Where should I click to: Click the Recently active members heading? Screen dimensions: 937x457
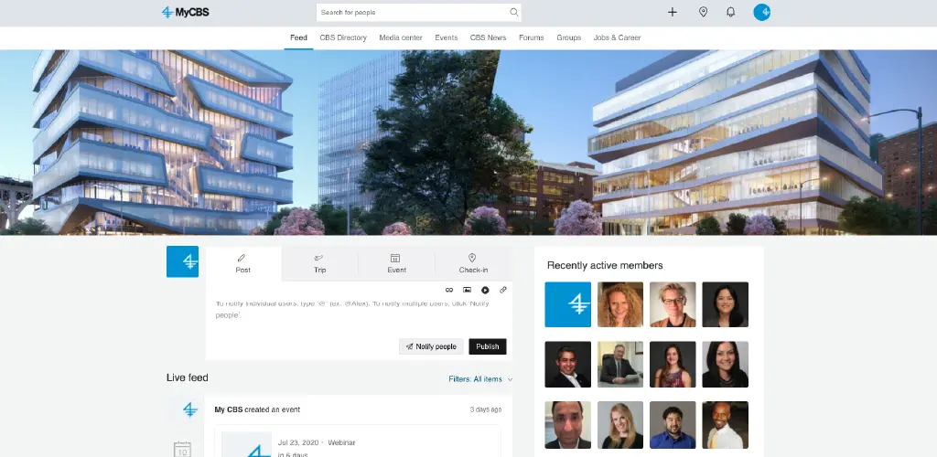tap(605, 265)
